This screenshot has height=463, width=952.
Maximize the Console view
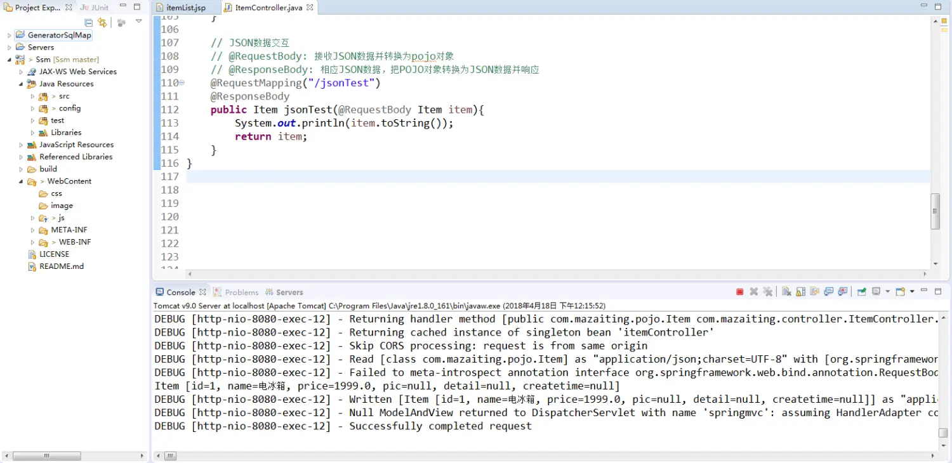click(938, 291)
